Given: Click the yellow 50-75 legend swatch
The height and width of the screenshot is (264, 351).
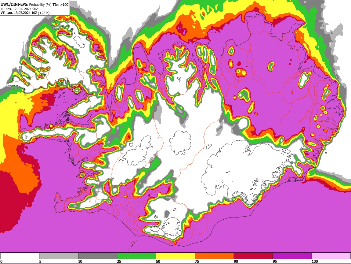Looking at the screenshot, I should (175, 256).
